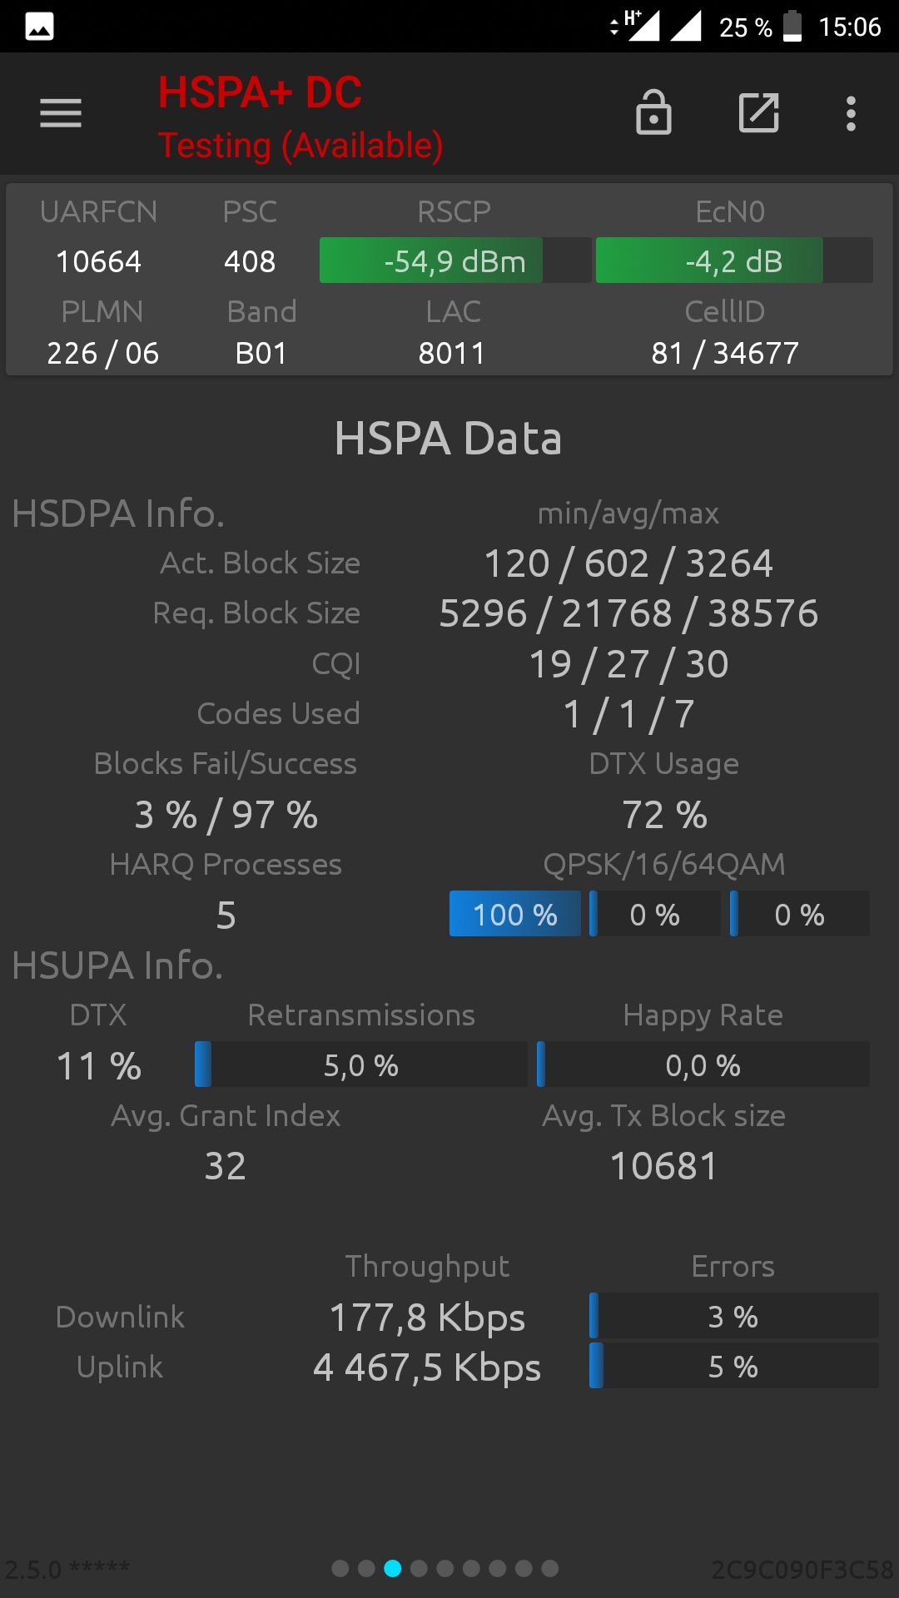899x1598 pixels.
Task: Tap the Testing (Available) status text
Action: (300, 146)
